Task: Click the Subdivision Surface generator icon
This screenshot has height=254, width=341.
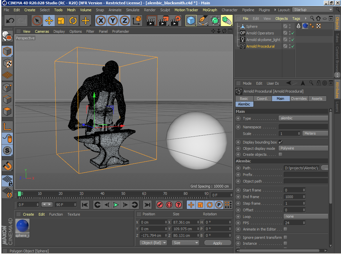Action: [215, 21]
